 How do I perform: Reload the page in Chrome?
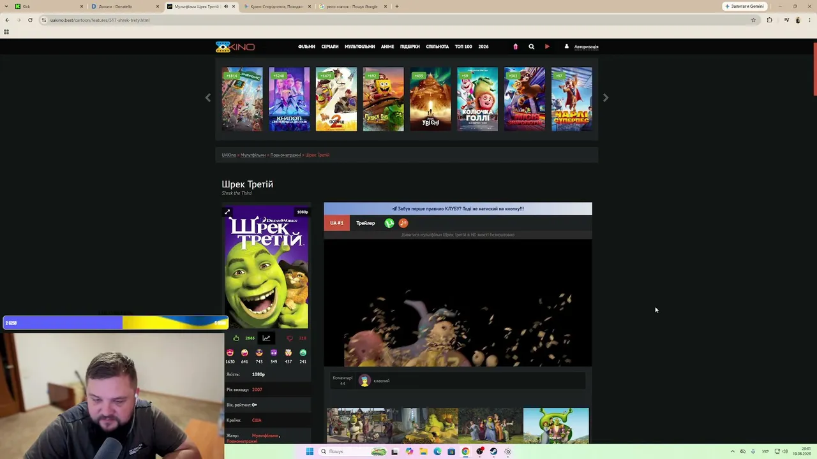(x=30, y=20)
